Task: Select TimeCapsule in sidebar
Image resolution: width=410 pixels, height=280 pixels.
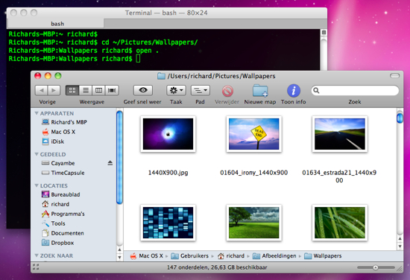Action: (x=63, y=173)
